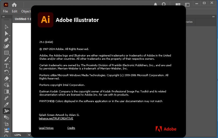Pick the Gradient tool
Screen dimensions: 218x138
point(6,92)
